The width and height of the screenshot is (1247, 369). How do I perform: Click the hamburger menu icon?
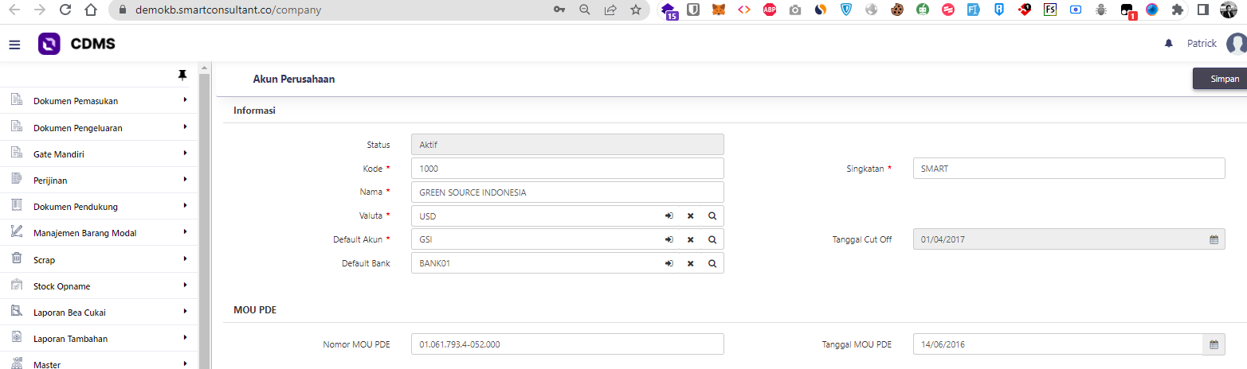coord(14,45)
